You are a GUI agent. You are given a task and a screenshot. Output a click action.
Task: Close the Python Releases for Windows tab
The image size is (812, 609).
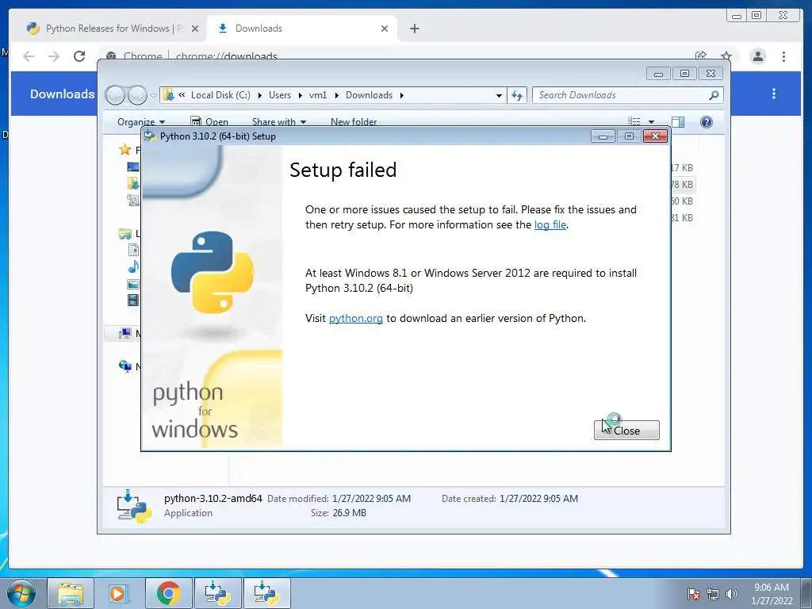pos(195,29)
